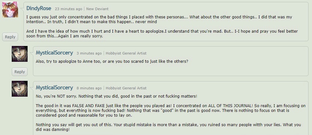Click the paragraph starting 'The good in it was FALSE'
The height and width of the screenshot is (135, 312).
tap(171, 110)
